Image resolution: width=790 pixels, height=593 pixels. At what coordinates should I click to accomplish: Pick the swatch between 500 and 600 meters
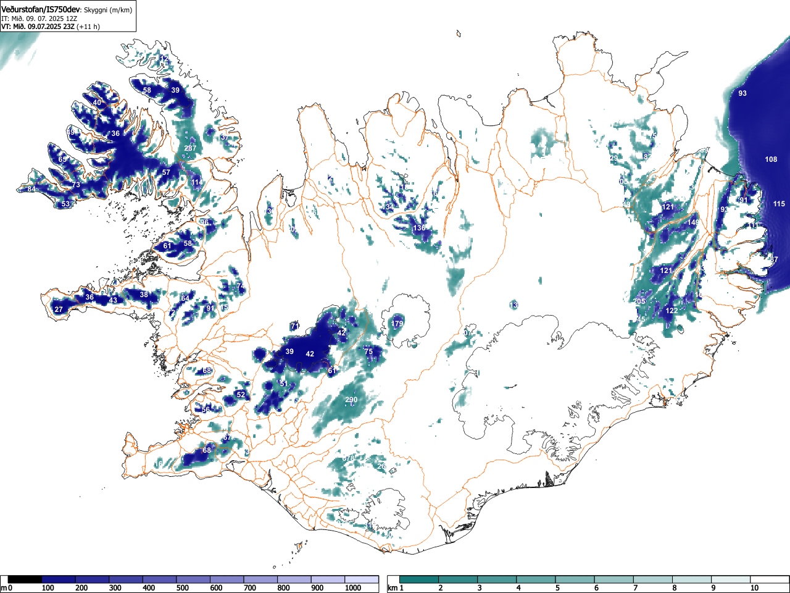[x=193, y=579]
